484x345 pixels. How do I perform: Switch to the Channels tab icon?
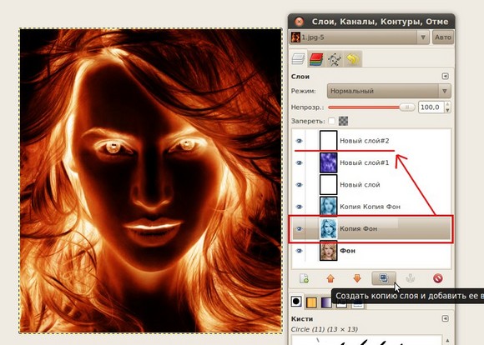(x=315, y=59)
